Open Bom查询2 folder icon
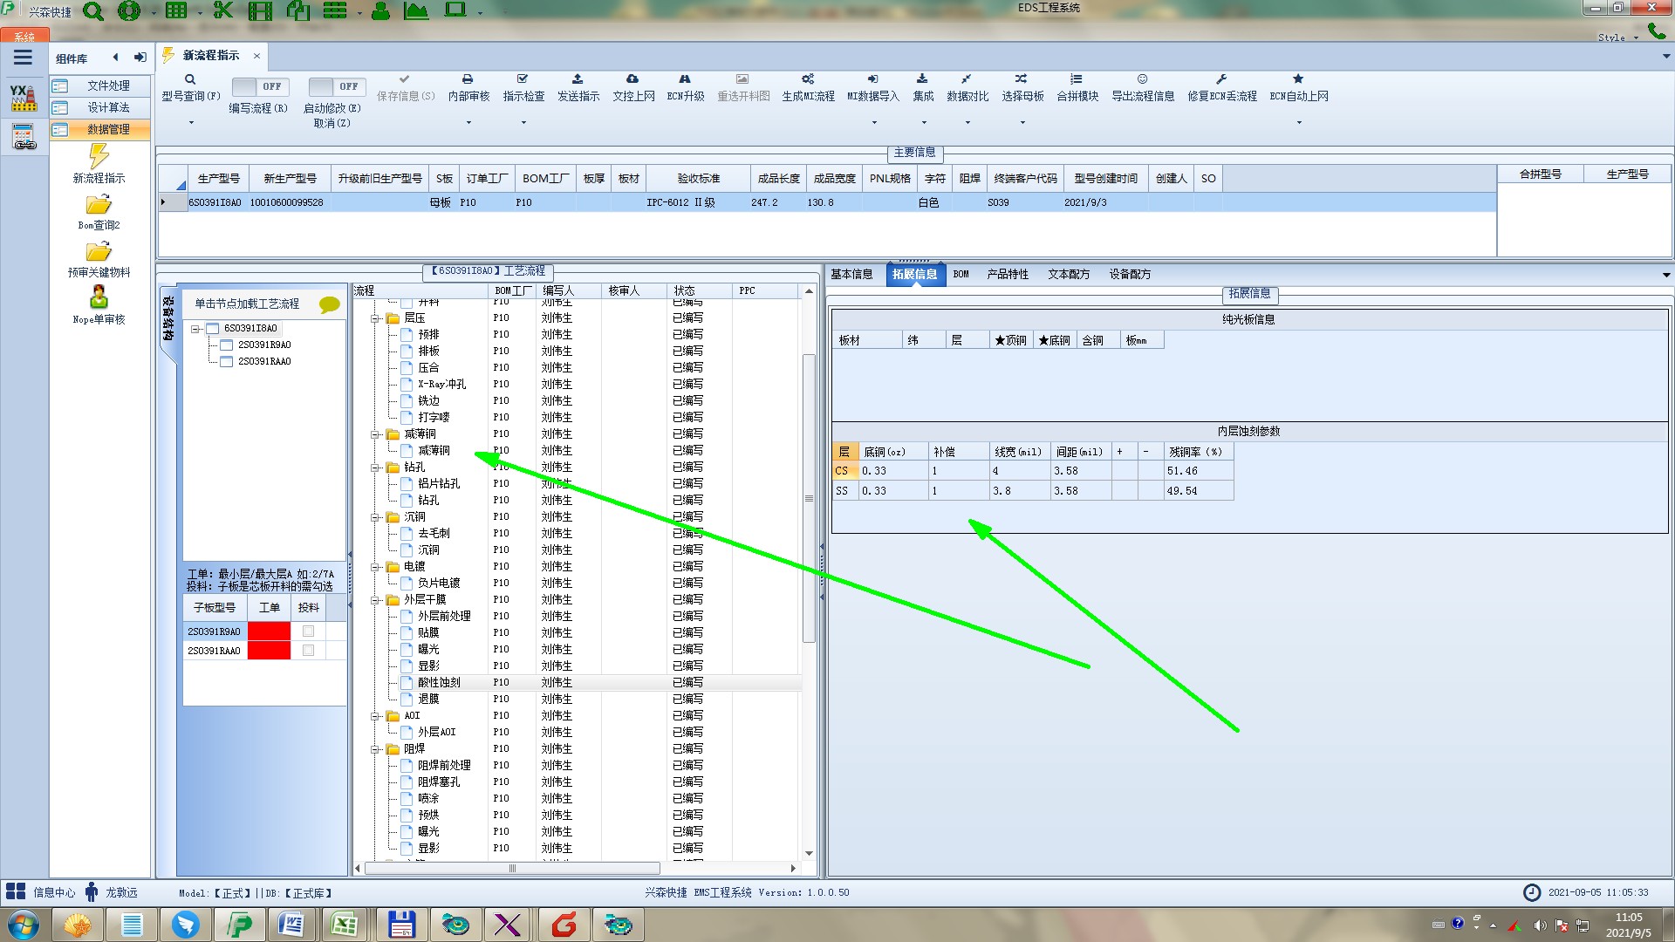 point(99,205)
